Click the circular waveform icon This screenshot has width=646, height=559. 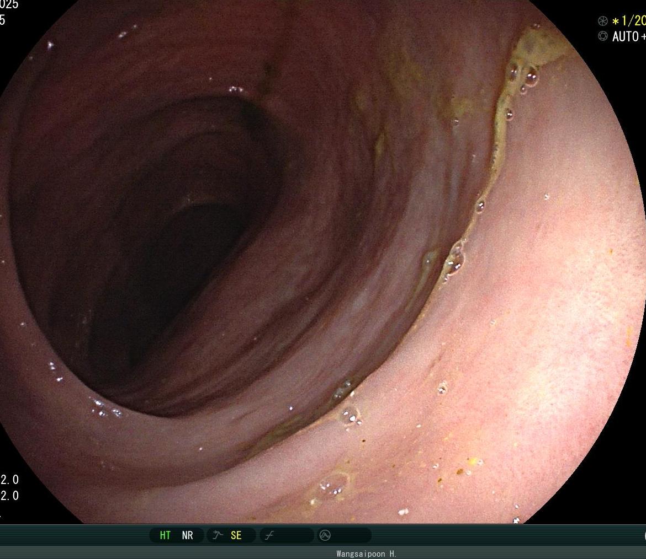coord(325,535)
